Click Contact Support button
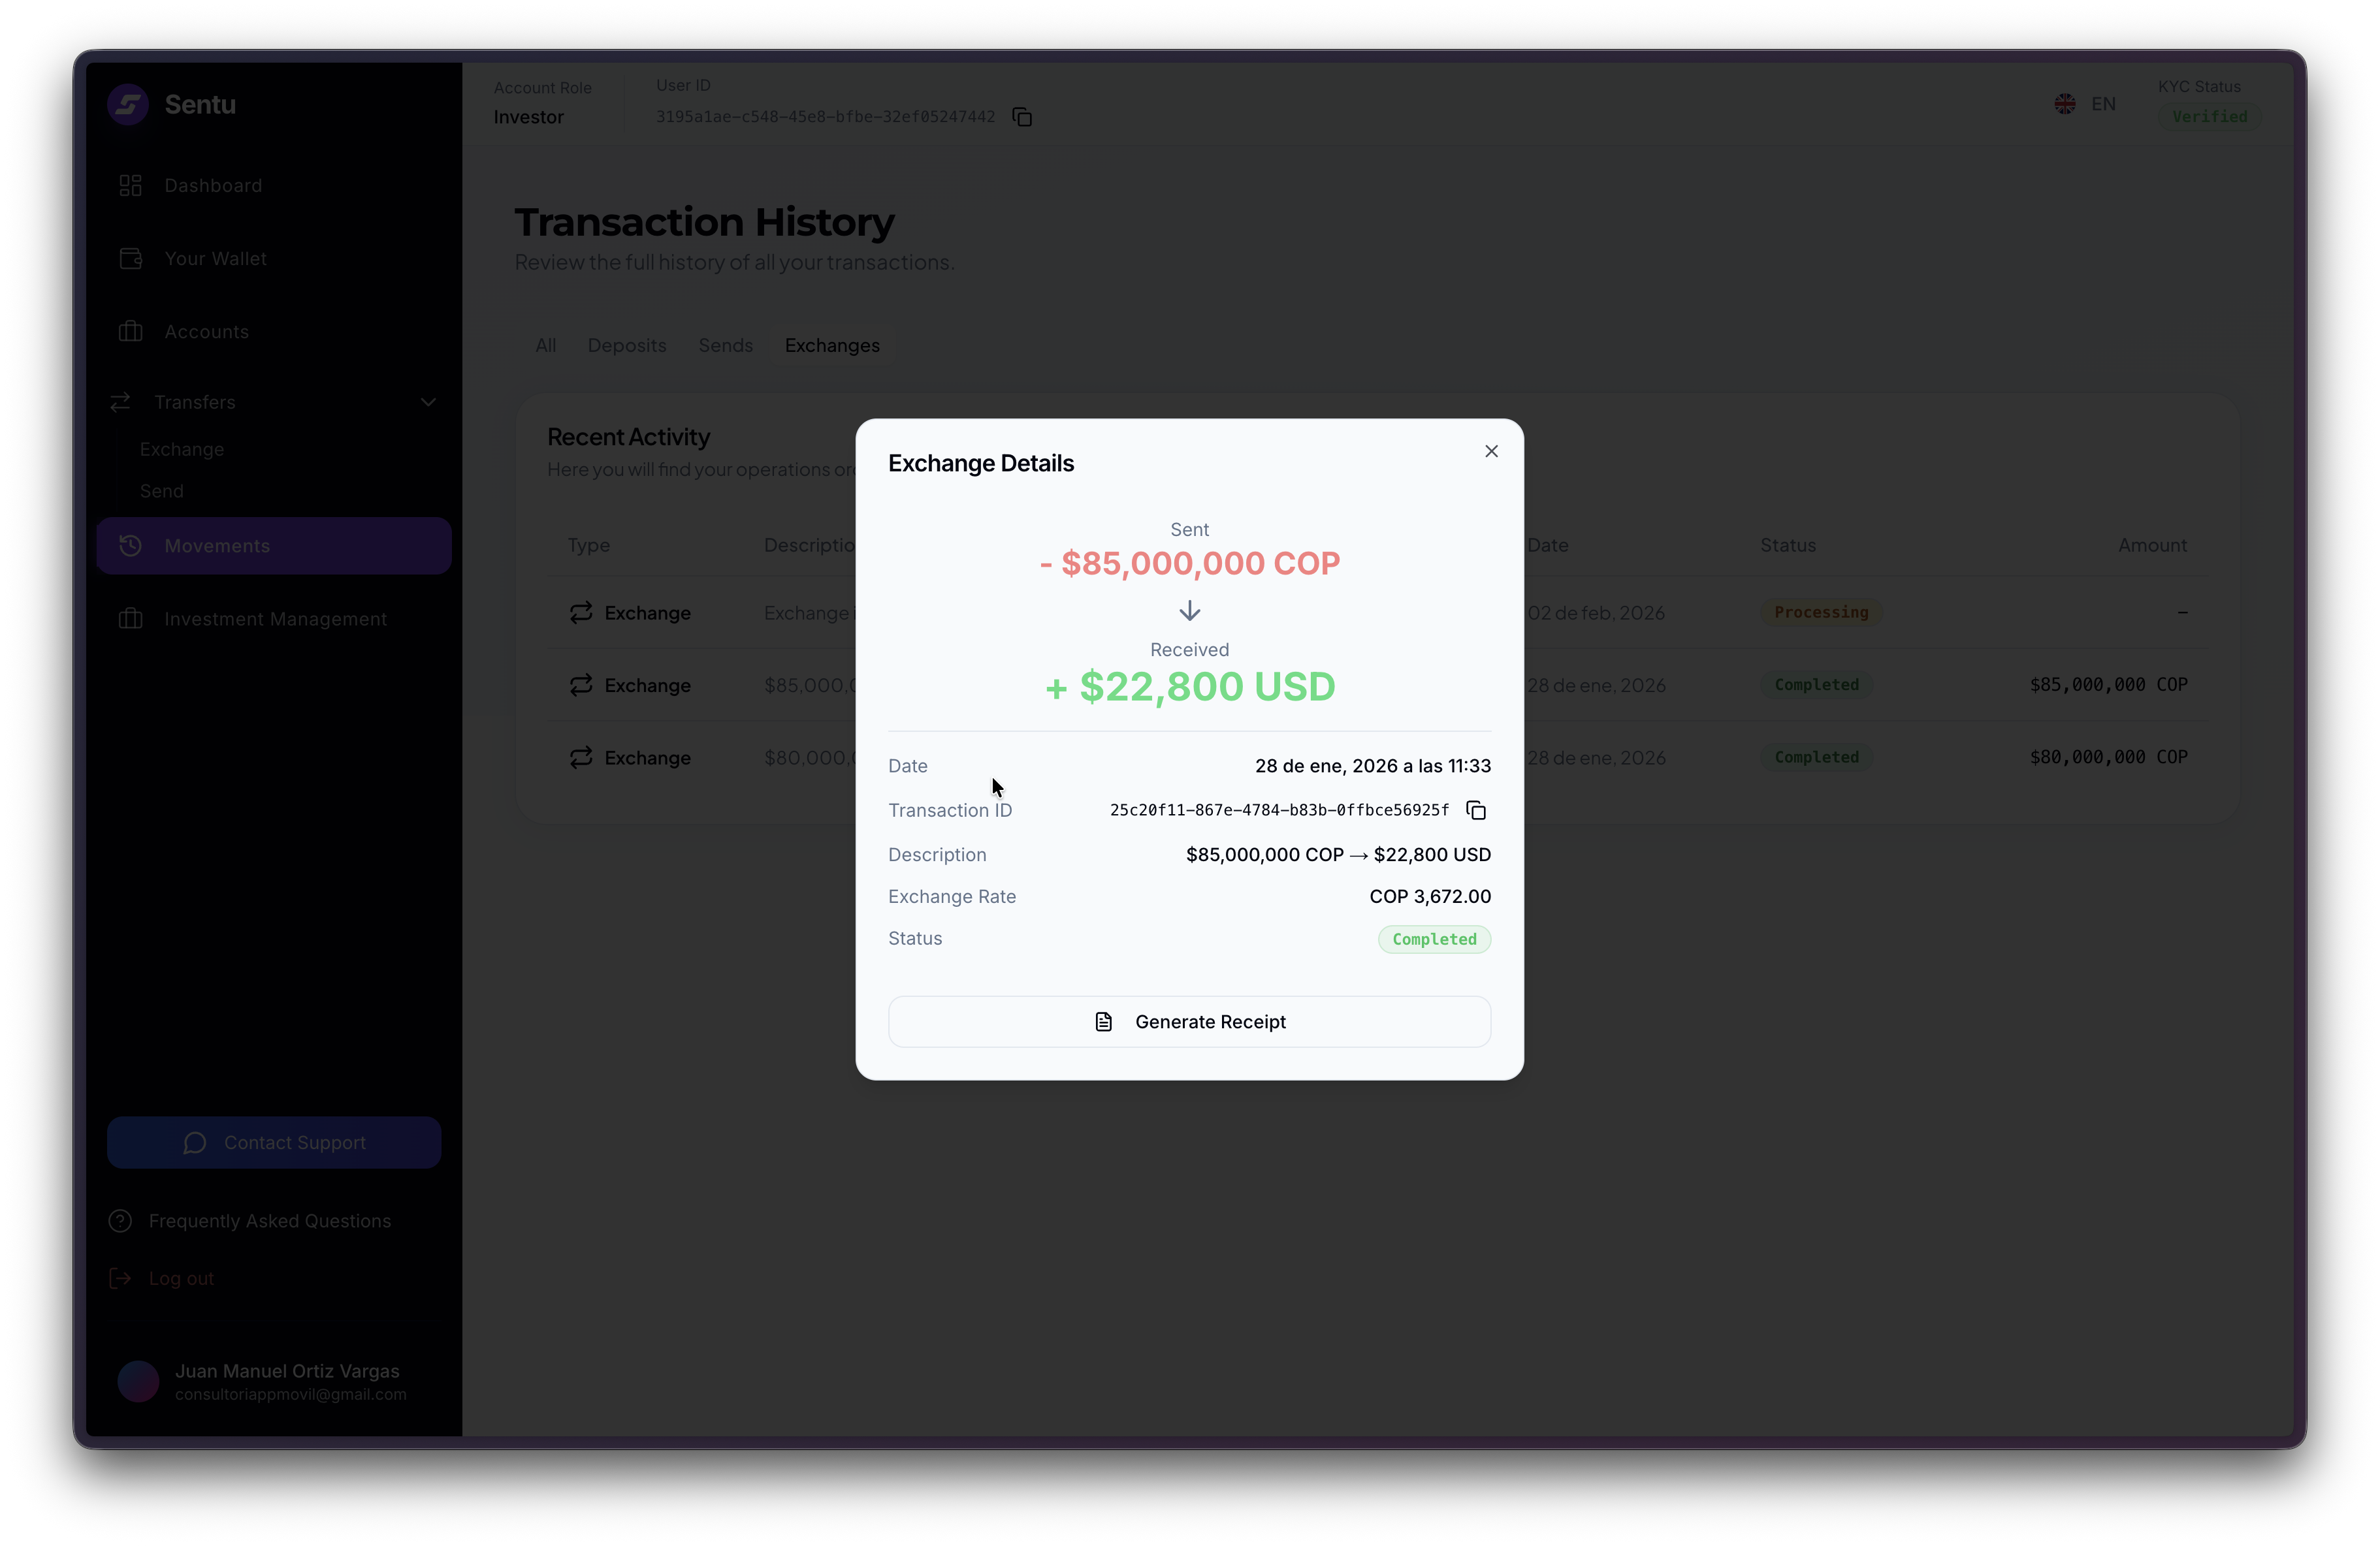Screen dimensions: 2380x1546 tap(274, 1143)
